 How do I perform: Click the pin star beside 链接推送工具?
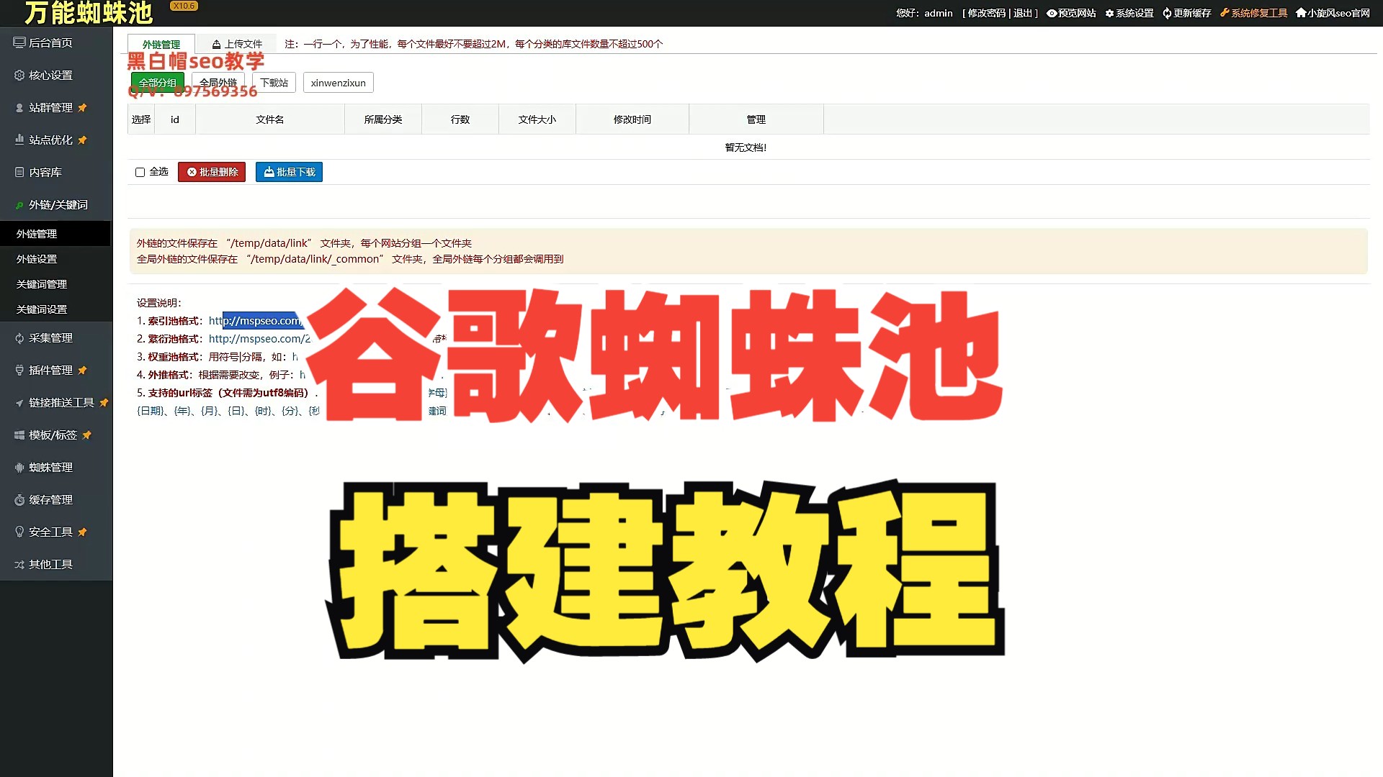[104, 402]
